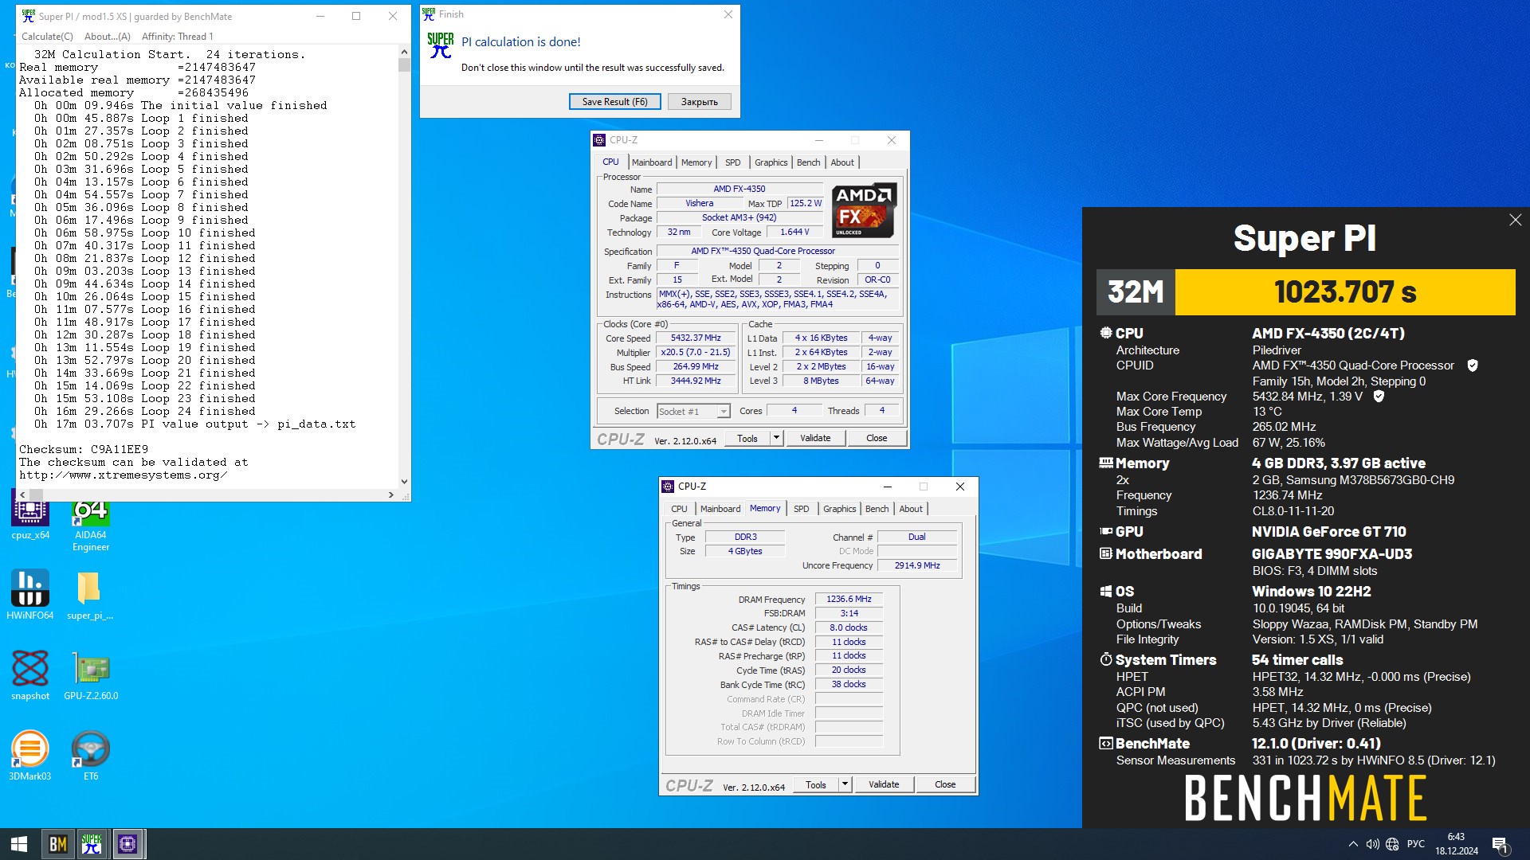Expand Tools dropdown arrow in CPU-Z Memory window

coord(845,784)
